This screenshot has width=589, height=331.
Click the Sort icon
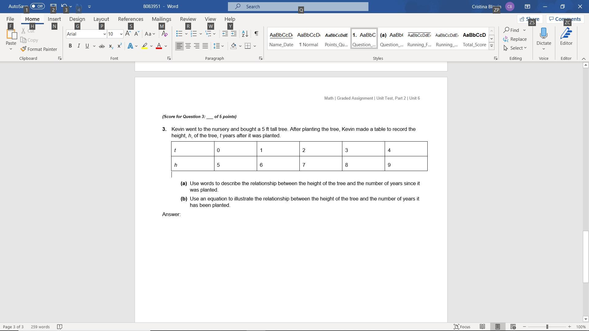[245, 34]
